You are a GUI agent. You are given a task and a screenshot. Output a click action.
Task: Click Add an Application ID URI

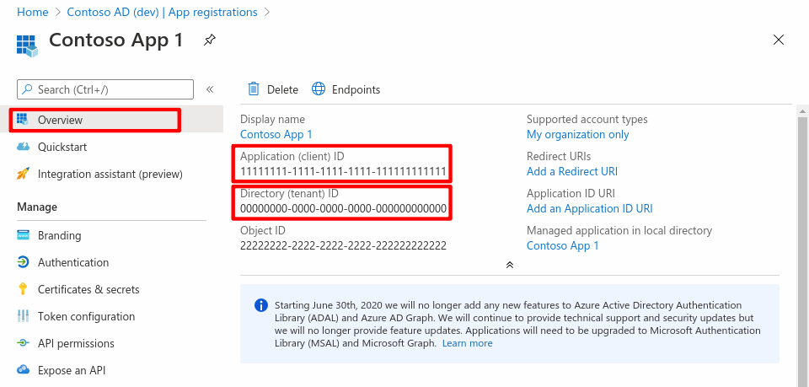(x=590, y=209)
